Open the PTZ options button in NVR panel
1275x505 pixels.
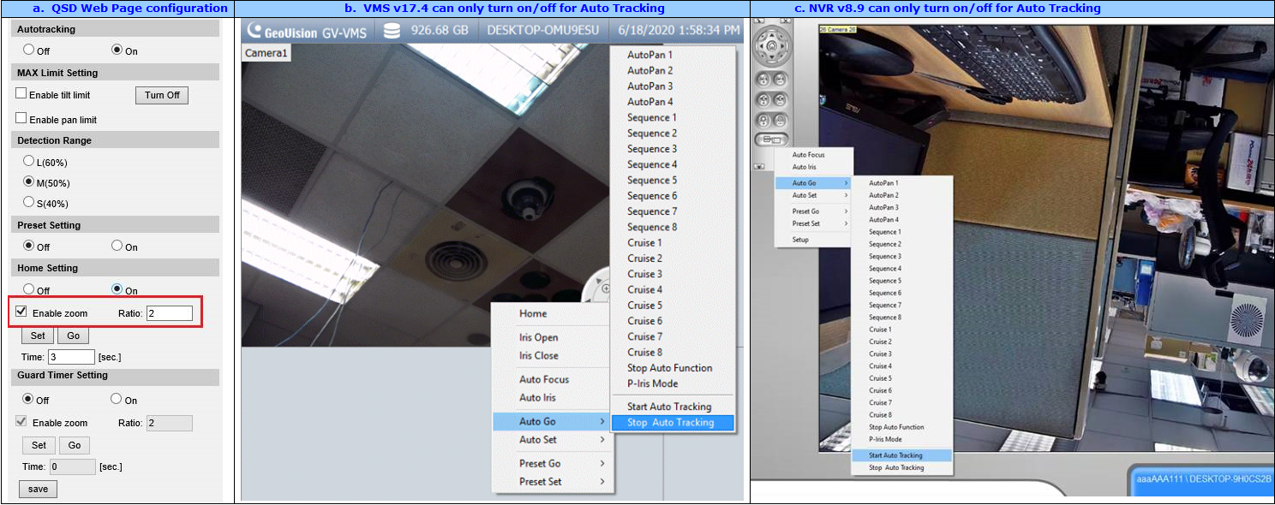772,140
